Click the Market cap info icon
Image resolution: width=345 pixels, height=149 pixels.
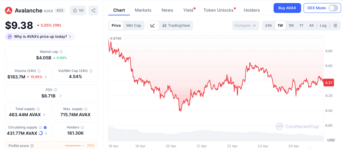click(x=61, y=52)
